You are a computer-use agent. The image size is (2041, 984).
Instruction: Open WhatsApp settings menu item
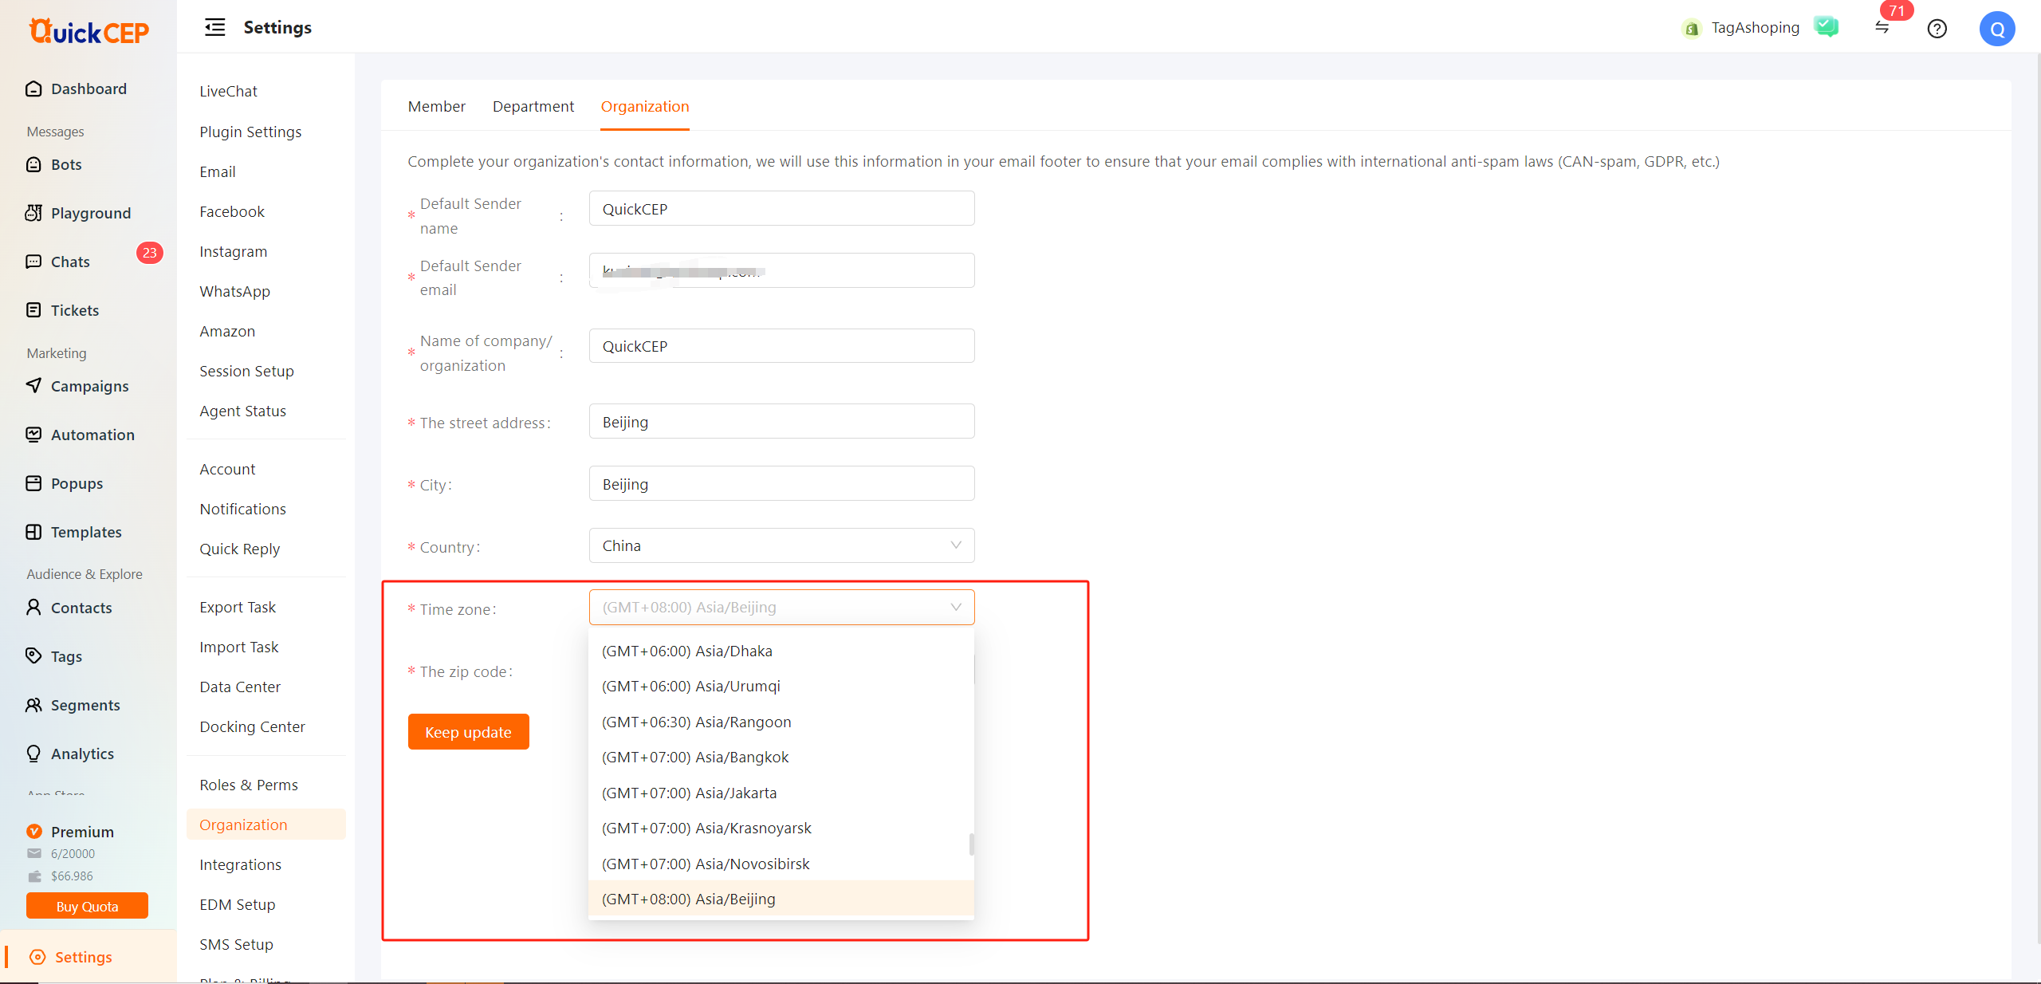pos(234,291)
